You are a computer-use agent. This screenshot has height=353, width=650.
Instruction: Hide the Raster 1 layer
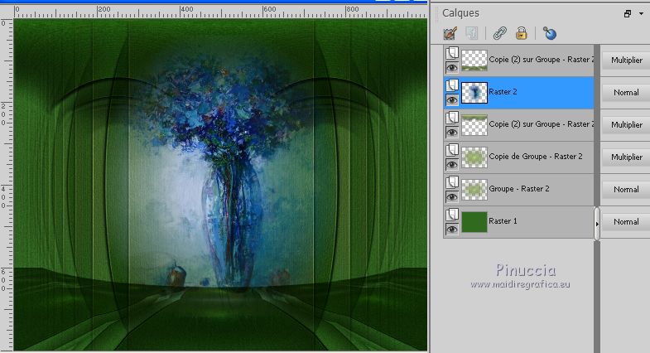[x=452, y=229]
